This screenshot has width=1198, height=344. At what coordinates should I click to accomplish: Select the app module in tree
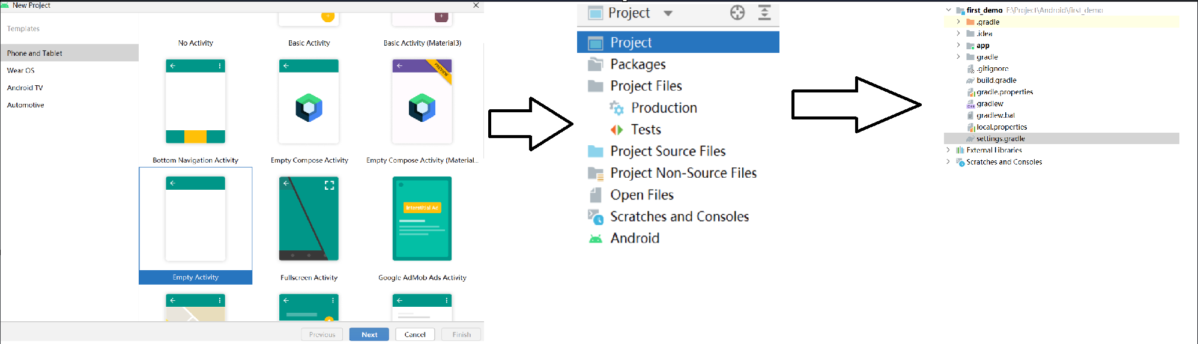[983, 46]
